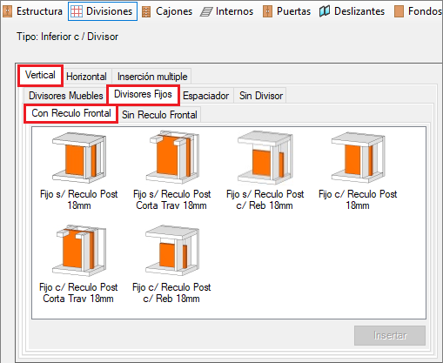Open the Estructura tab
Screen dimensions: 443x363
(x=33, y=11)
